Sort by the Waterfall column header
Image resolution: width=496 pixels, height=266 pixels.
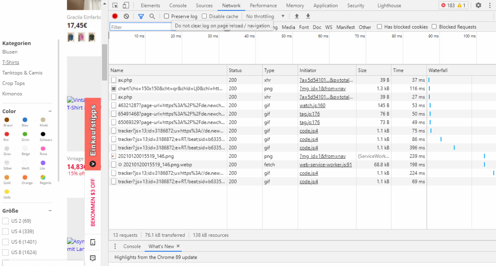point(461,70)
